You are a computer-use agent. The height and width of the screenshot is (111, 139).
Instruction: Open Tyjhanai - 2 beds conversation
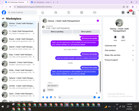pyautogui.click(x=19, y=79)
